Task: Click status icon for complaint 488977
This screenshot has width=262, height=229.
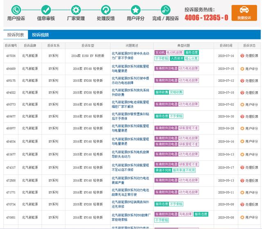Action: tap(242, 128)
